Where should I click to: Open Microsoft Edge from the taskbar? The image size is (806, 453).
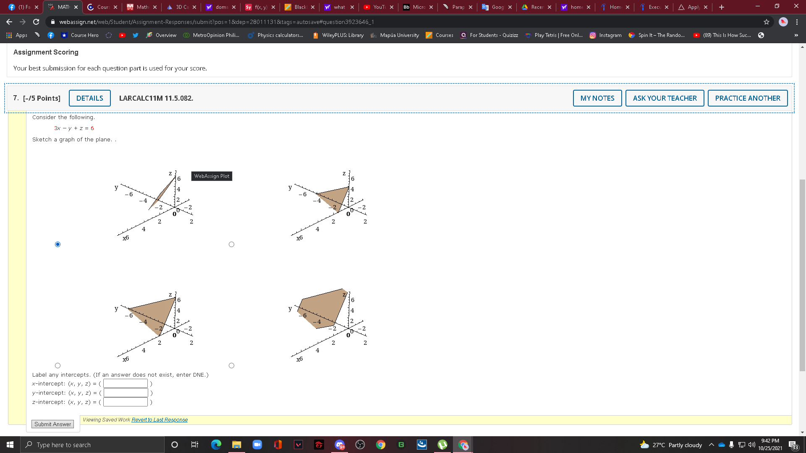click(216, 444)
